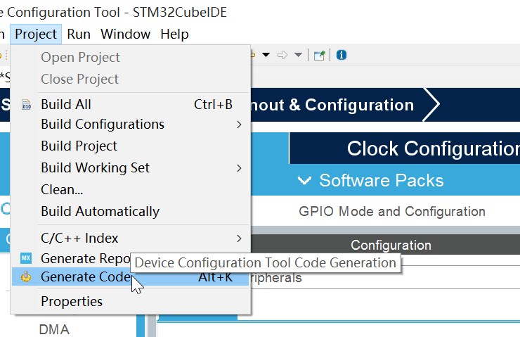Toggle Build Automatically option
520x337 pixels.
coord(130,212)
